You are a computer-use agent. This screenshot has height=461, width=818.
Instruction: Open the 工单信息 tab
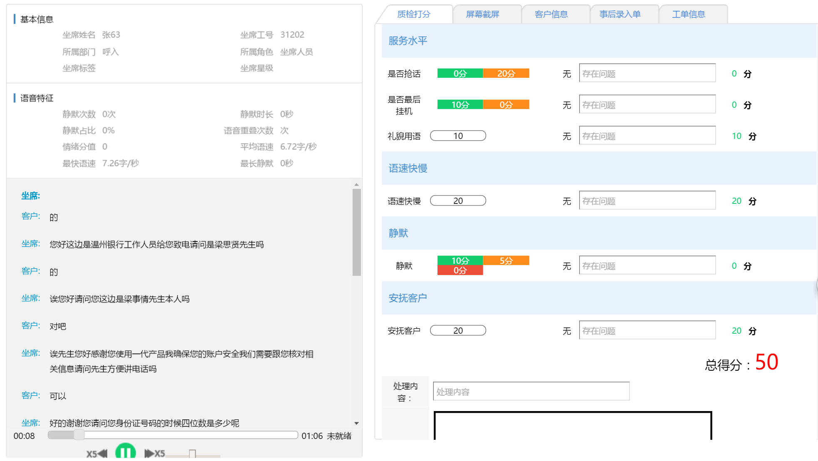tap(689, 15)
